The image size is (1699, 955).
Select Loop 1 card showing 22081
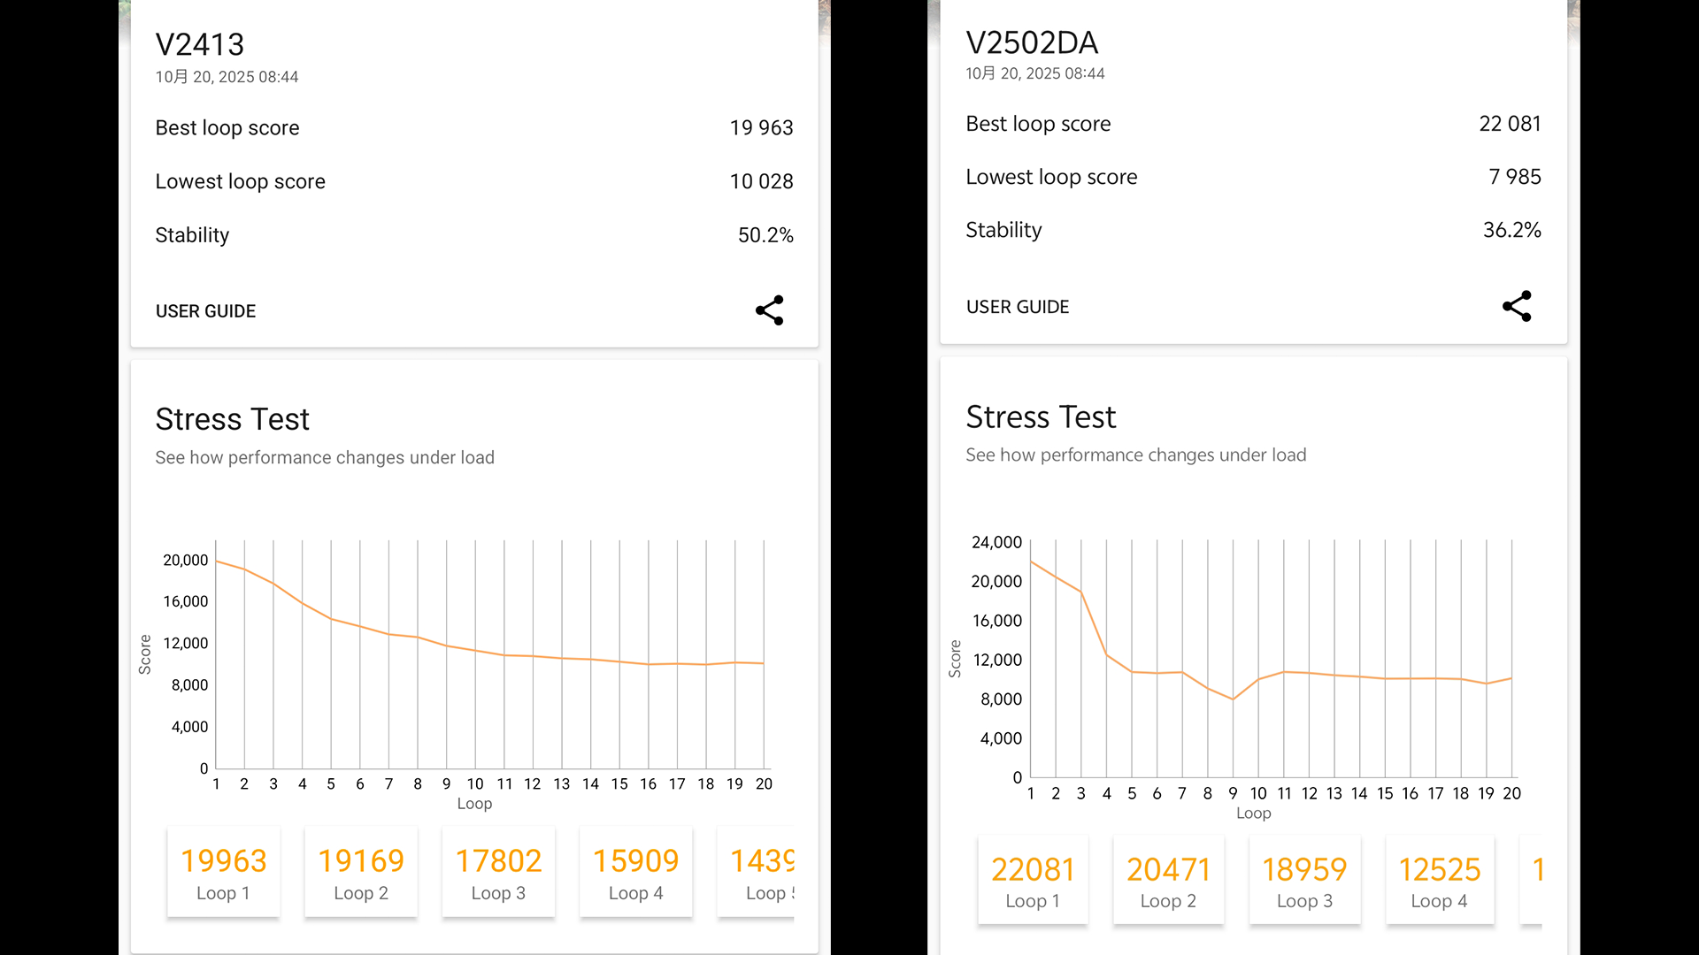click(1033, 881)
